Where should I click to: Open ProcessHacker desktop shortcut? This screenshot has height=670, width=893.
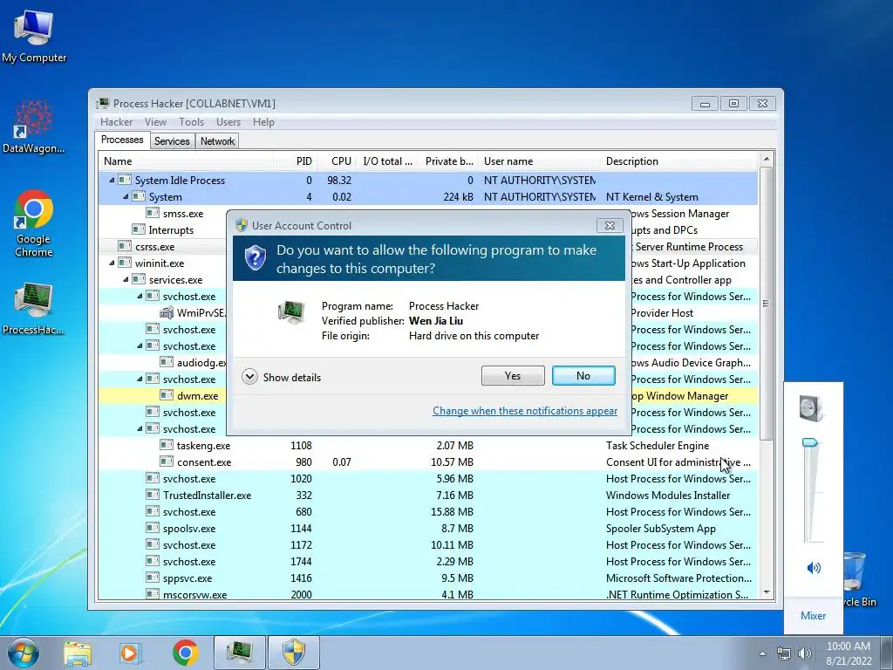tap(34, 308)
